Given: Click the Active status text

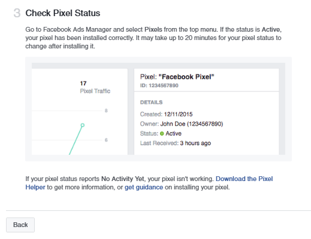Looking at the screenshot, I should click(x=173, y=133).
